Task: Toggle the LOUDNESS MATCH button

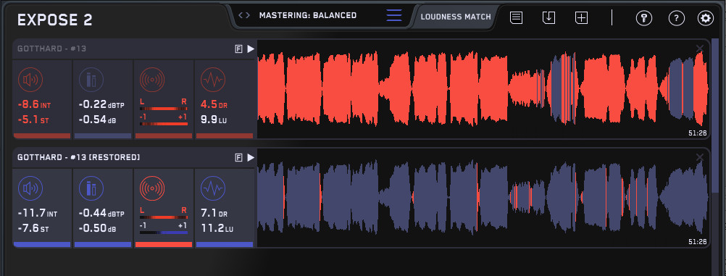Action: tap(456, 17)
